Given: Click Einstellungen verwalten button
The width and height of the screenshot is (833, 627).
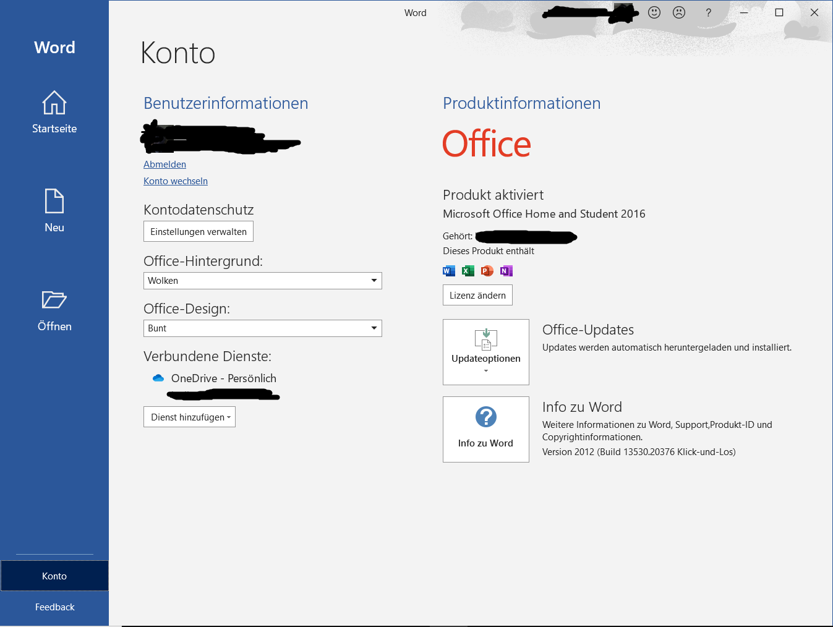Looking at the screenshot, I should [199, 231].
